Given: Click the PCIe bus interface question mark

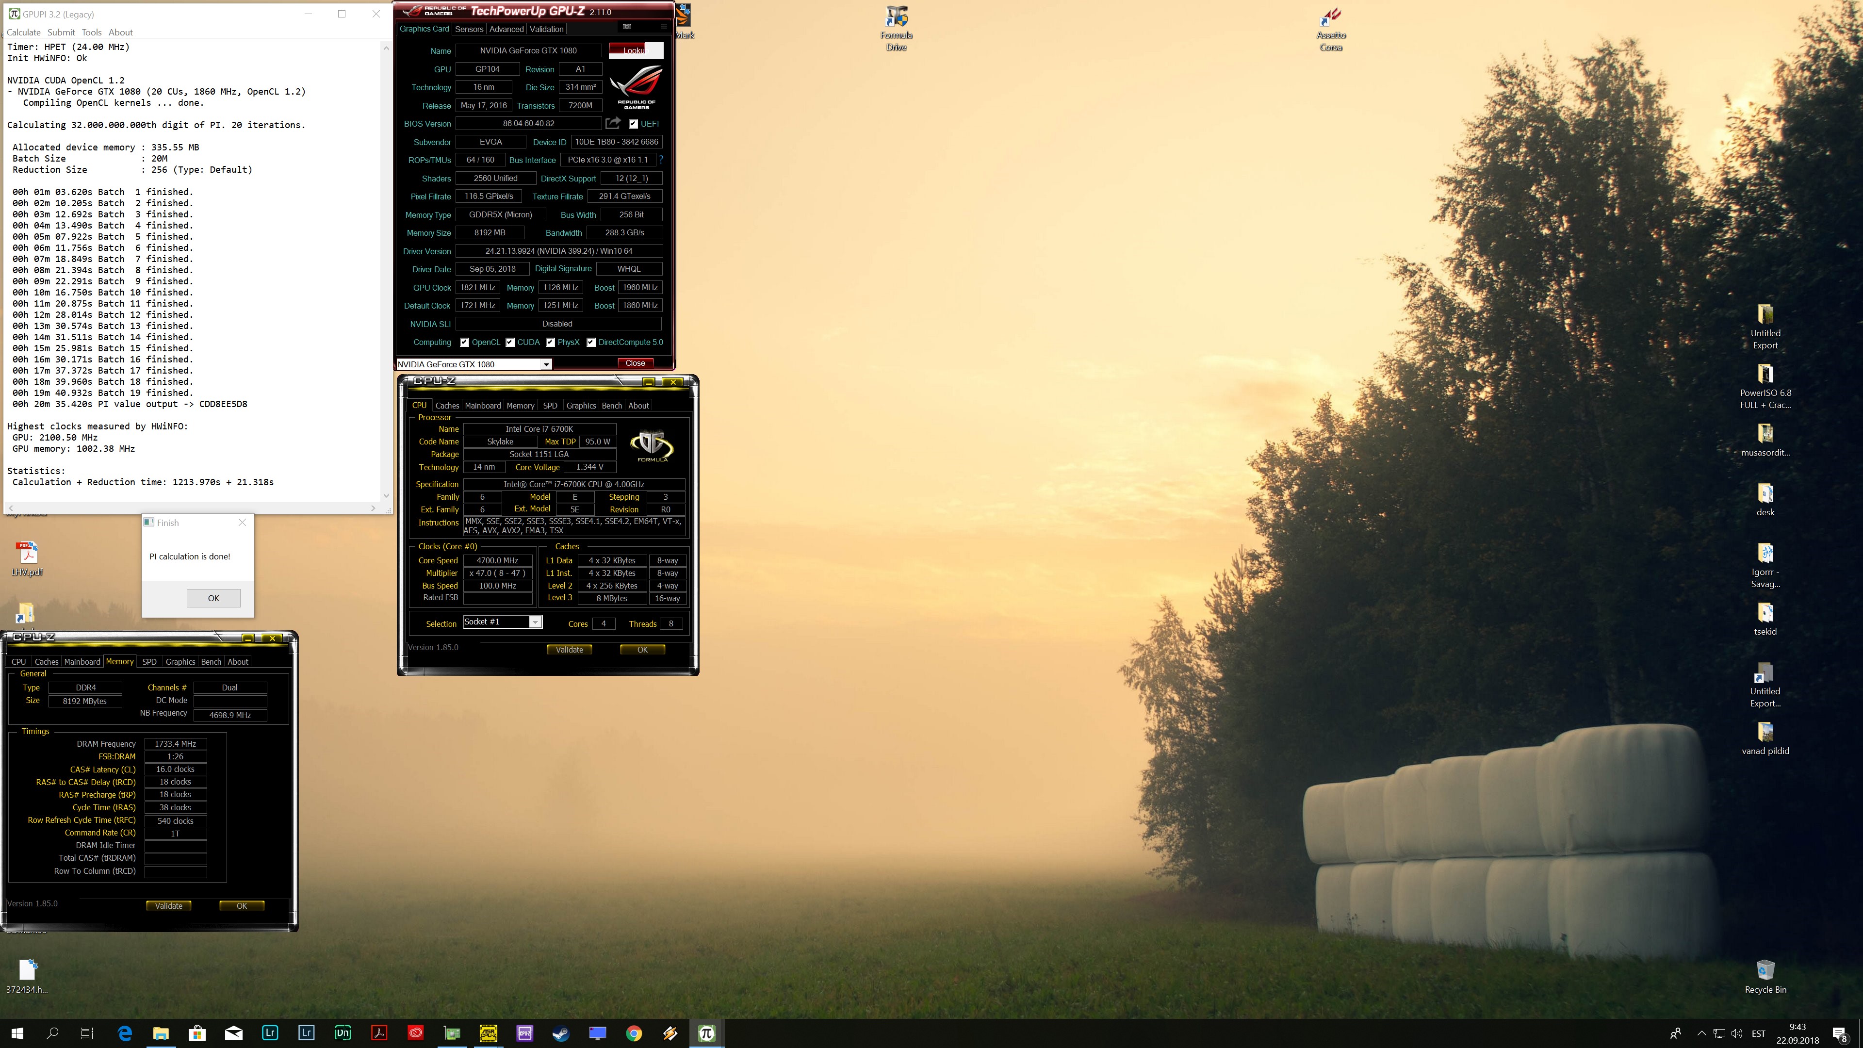Looking at the screenshot, I should [661, 160].
